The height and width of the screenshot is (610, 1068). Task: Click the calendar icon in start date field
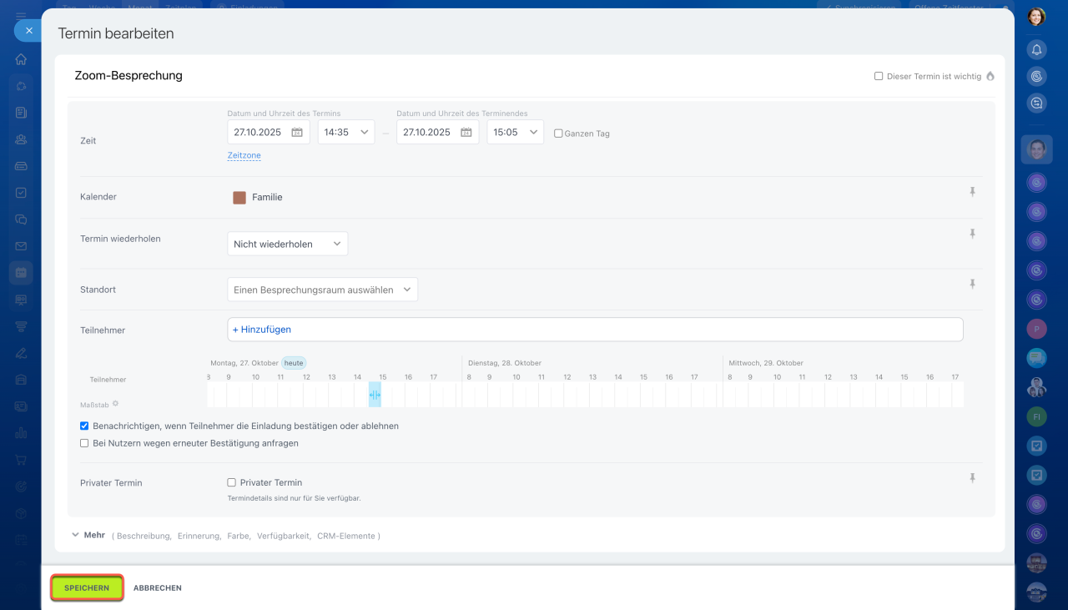click(x=297, y=132)
